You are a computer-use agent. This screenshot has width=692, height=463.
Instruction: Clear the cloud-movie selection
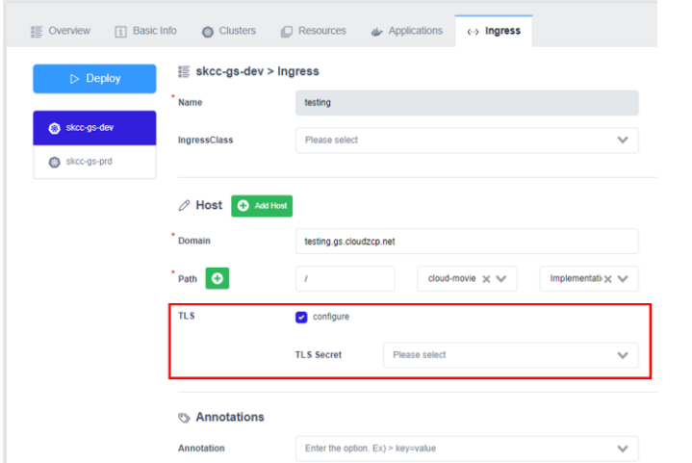[486, 279]
